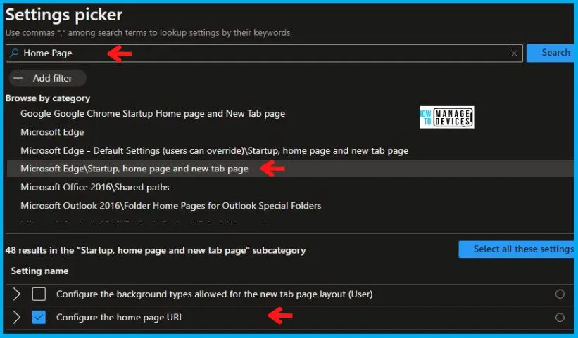Open info for background types setting
578x338 pixels.
[560, 294]
